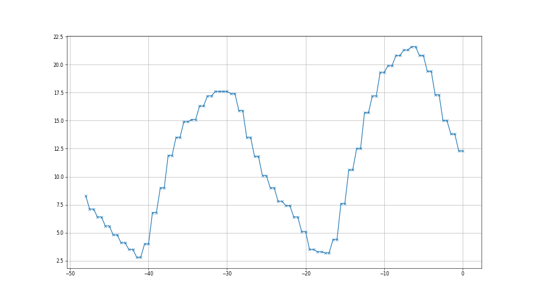Click the 17.5 label on the y-axis
Screen dimensions: 535x301
pyautogui.click(x=58, y=93)
